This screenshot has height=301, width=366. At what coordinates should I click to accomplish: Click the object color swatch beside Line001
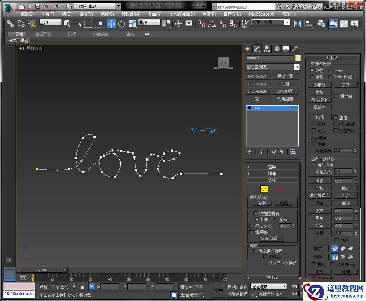point(298,58)
